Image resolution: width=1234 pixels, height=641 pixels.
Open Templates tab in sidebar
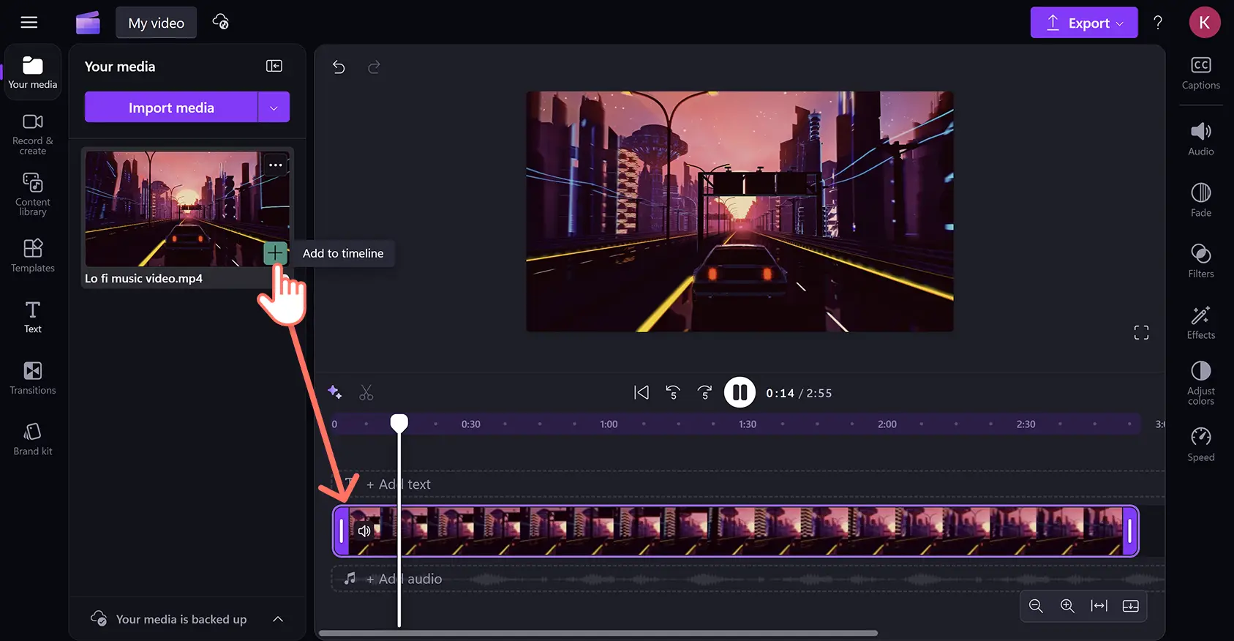(x=33, y=256)
